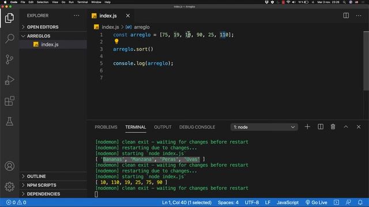Split the editor to the right
Screen dimensions: 369x207
346,16
